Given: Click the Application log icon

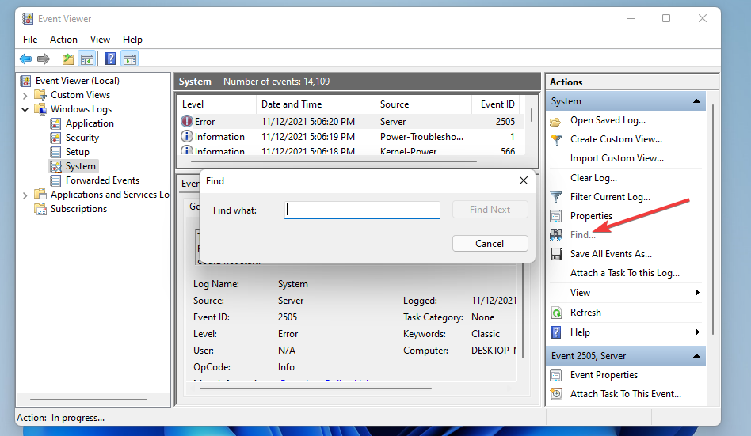Looking at the screenshot, I should coord(56,123).
